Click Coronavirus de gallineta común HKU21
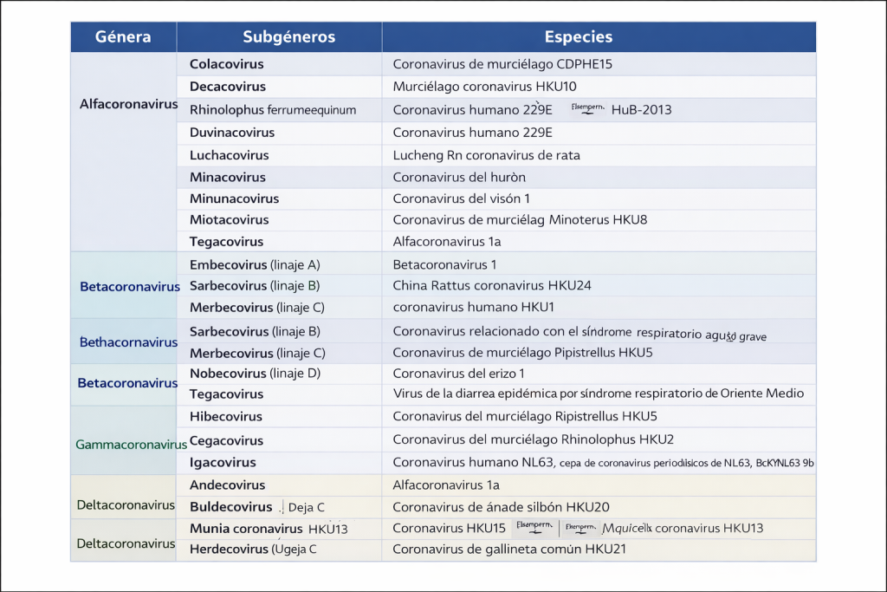The height and width of the screenshot is (592, 887). pos(509,549)
